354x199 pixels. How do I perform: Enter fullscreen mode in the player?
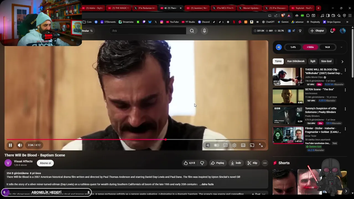pyautogui.click(x=261, y=145)
